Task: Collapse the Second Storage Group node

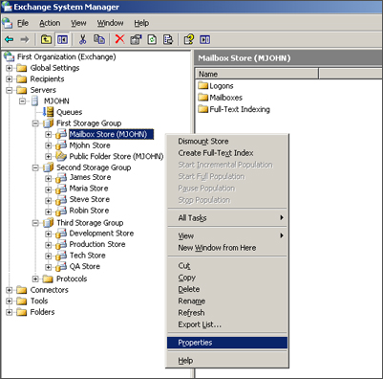Action: (x=35, y=167)
